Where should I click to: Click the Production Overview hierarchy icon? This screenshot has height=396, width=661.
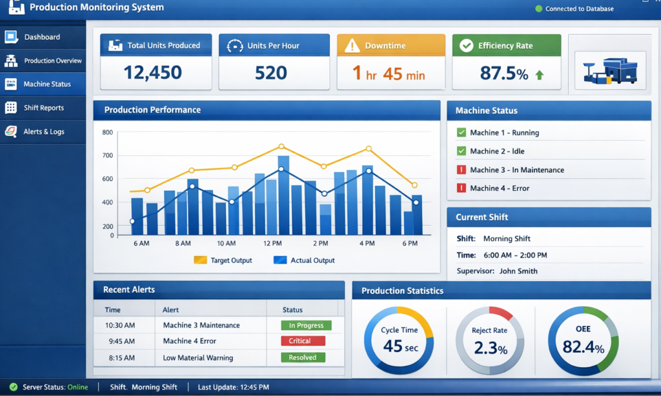[11, 61]
